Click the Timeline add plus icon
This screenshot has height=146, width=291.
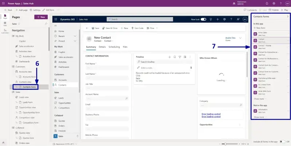170,57
